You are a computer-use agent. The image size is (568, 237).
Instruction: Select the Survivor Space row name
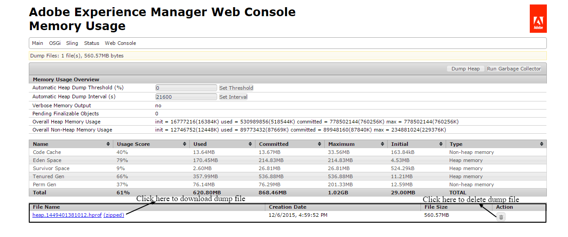tap(51, 168)
